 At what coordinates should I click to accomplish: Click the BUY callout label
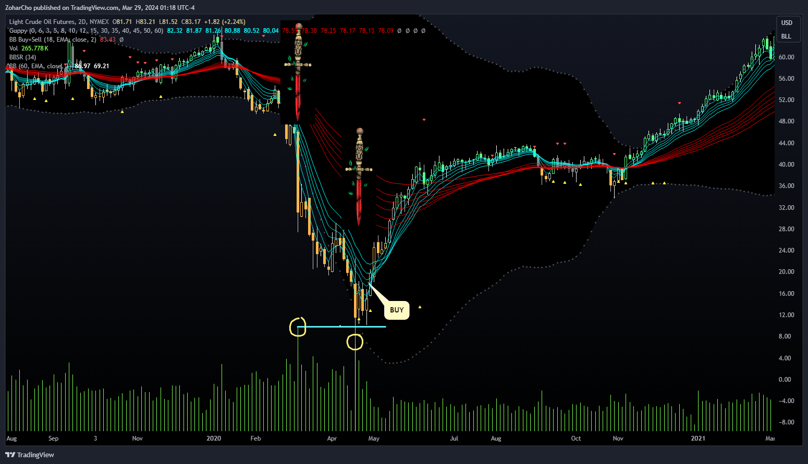(397, 310)
